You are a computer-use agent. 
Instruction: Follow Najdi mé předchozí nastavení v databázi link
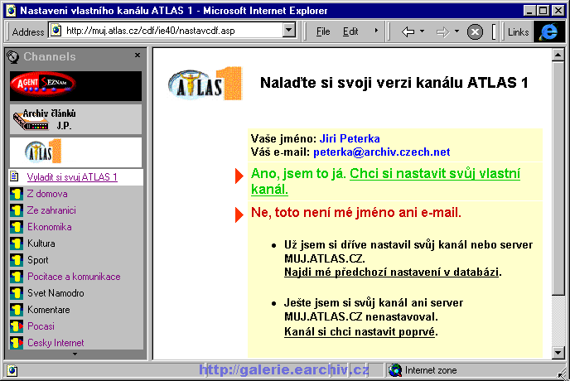tap(391, 272)
